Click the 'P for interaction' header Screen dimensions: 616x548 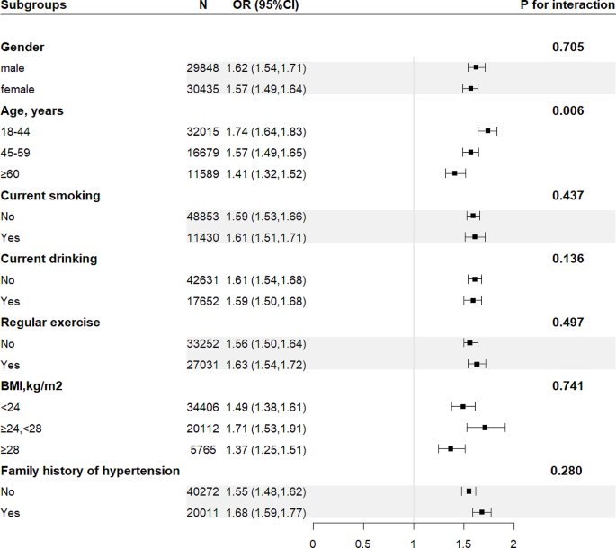(568, 4)
